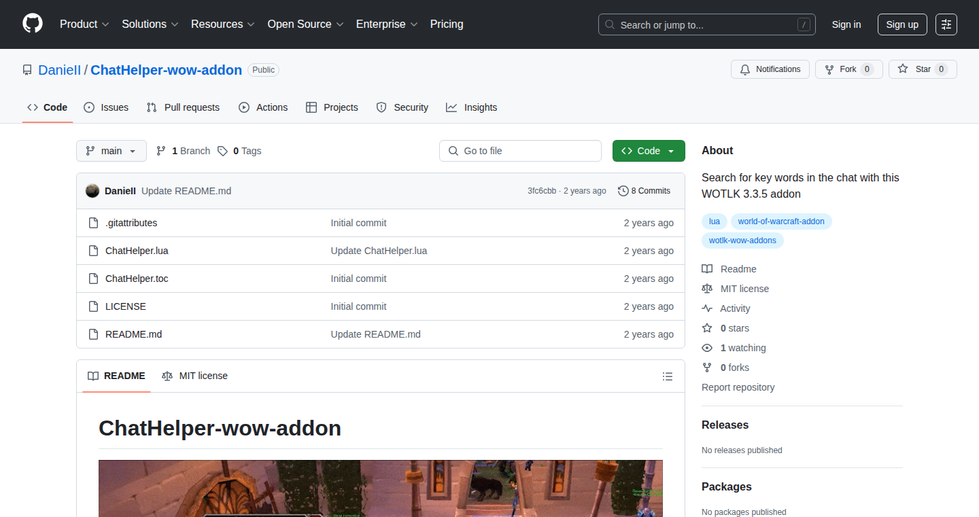This screenshot has height=517, width=979.
Task: Go to the GitHub homepage logo
Action: [x=33, y=24]
